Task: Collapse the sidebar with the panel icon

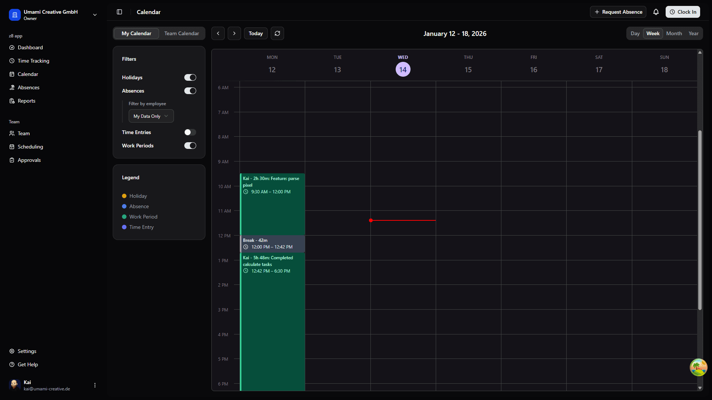Action: 119,12
